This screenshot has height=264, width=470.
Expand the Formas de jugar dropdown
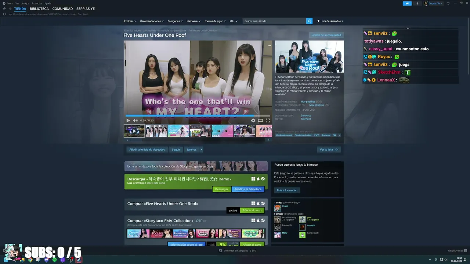(215, 21)
